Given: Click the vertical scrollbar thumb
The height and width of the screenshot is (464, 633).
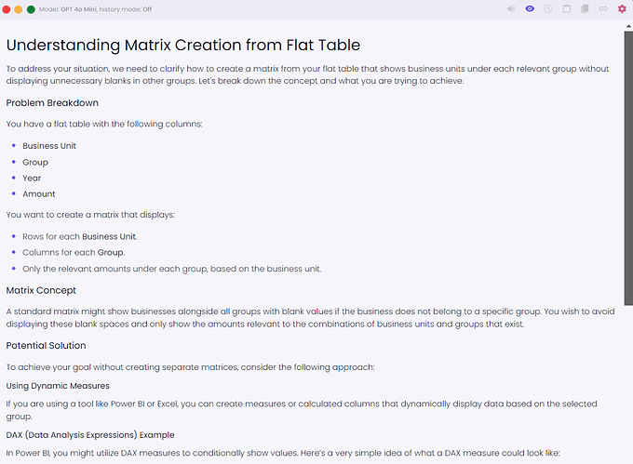Looking at the screenshot, I should click(628, 168).
